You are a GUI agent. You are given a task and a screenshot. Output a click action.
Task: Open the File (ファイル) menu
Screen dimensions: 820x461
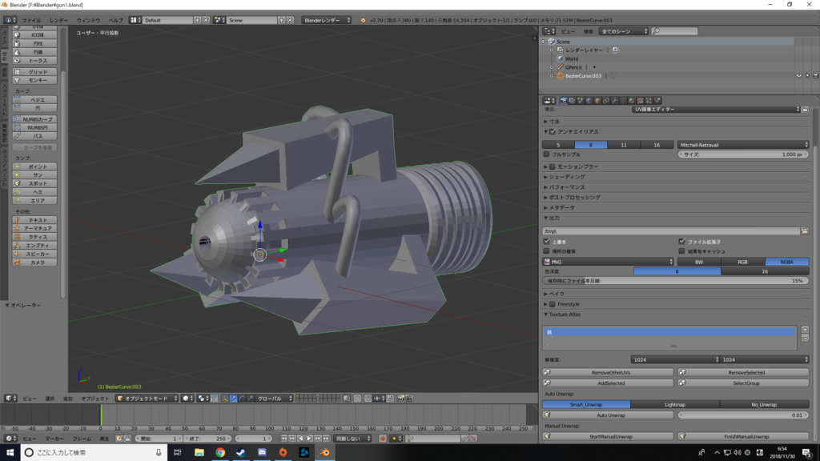point(31,20)
